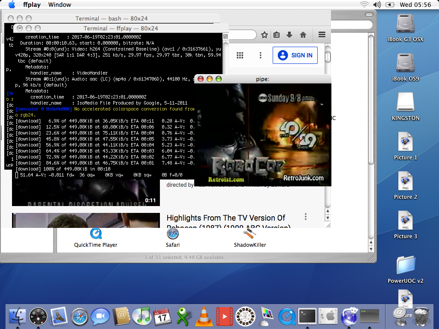Click the 0:11 video thumbnail
The height and width of the screenshot is (329, 439).
86,192
